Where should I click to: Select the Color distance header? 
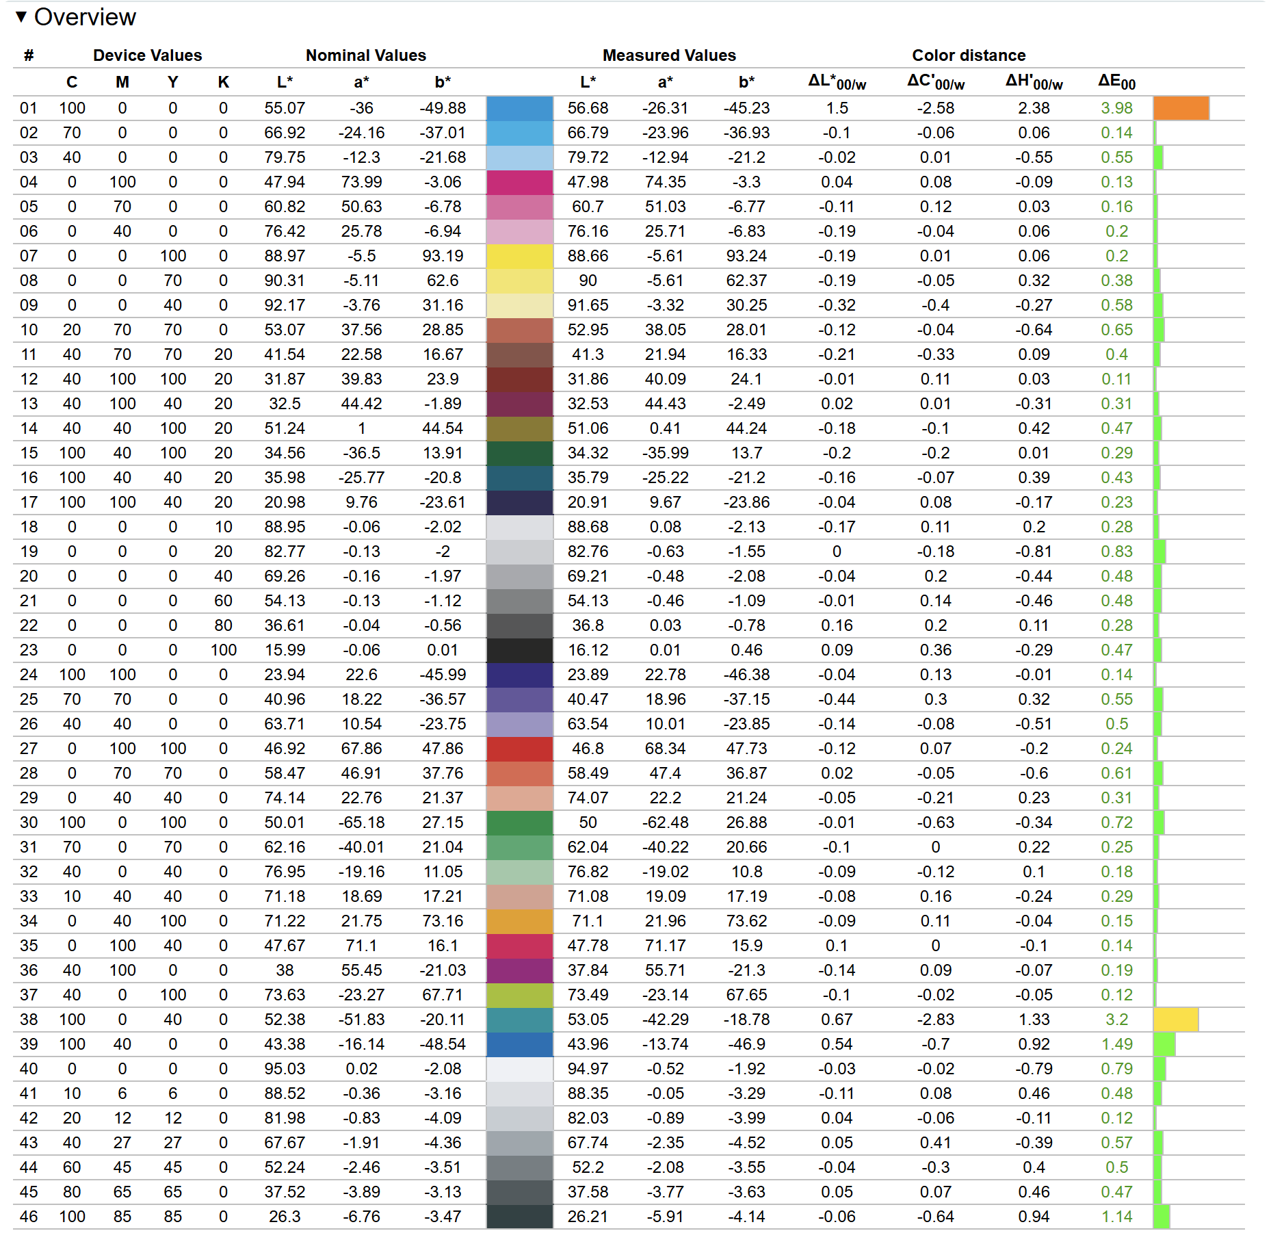coord(969,55)
